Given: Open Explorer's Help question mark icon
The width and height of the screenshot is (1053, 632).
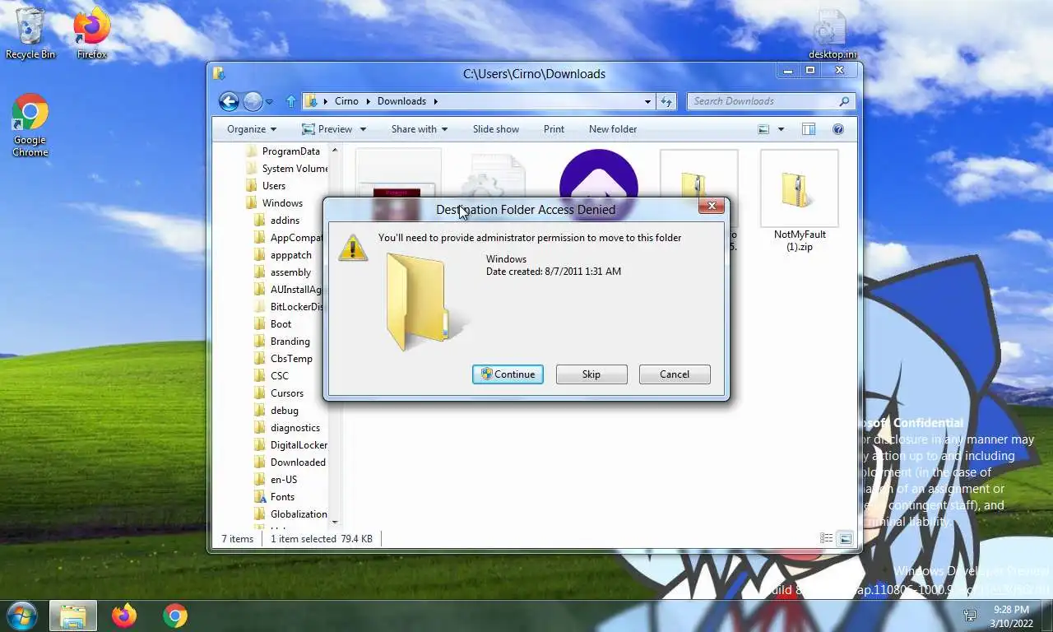Looking at the screenshot, I should [838, 129].
